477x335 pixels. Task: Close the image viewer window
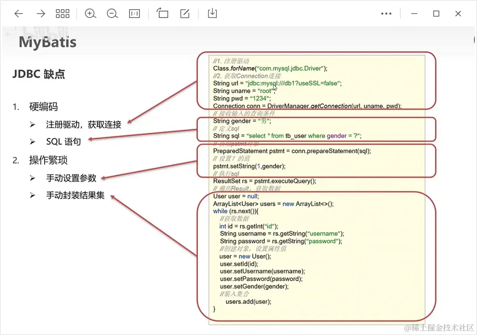point(458,14)
